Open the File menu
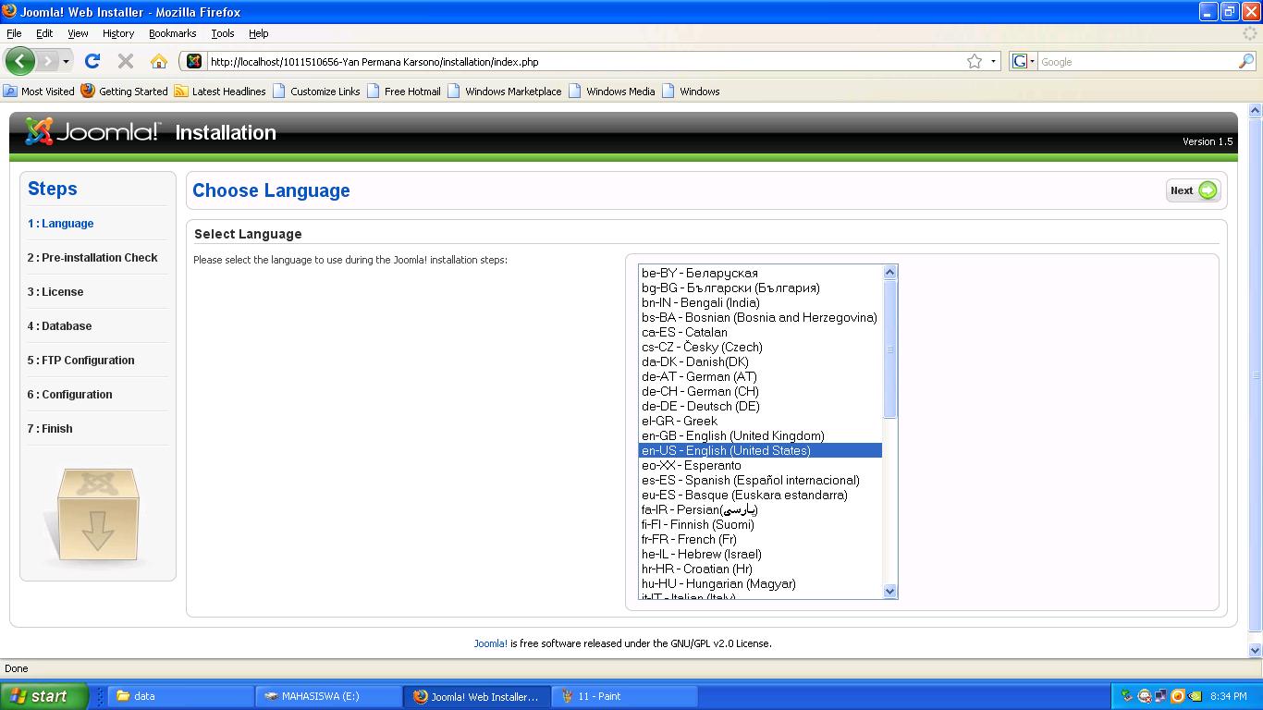 [x=14, y=33]
